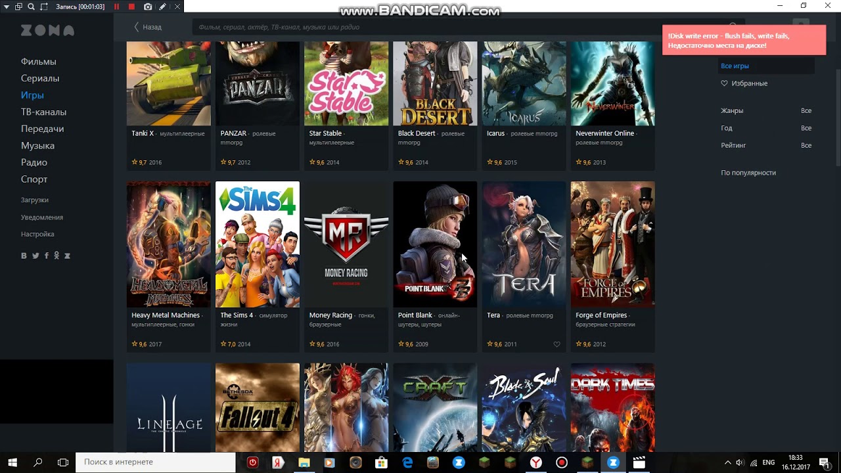Open the Музыка section
841x473 pixels.
pyautogui.click(x=37, y=146)
